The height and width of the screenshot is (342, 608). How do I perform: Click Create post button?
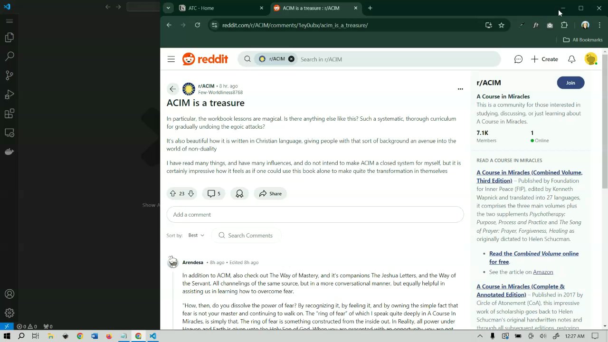(544, 59)
